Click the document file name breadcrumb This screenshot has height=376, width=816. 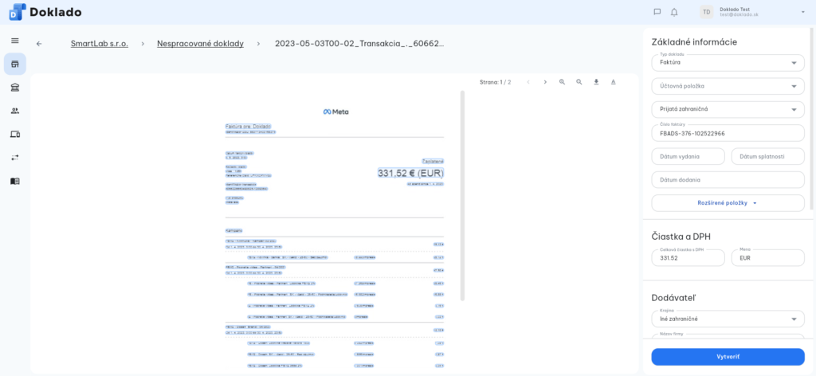coord(359,44)
